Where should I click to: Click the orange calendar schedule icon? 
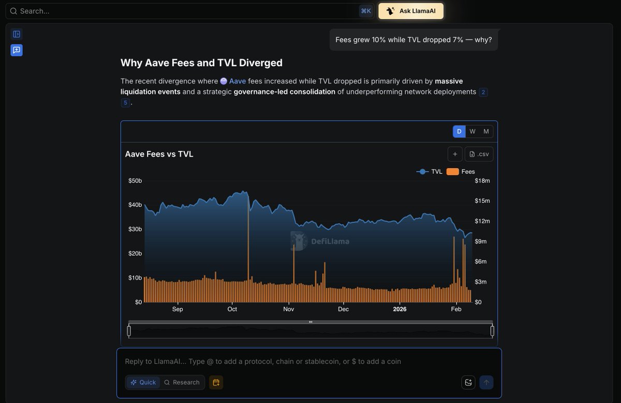[x=216, y=382]
